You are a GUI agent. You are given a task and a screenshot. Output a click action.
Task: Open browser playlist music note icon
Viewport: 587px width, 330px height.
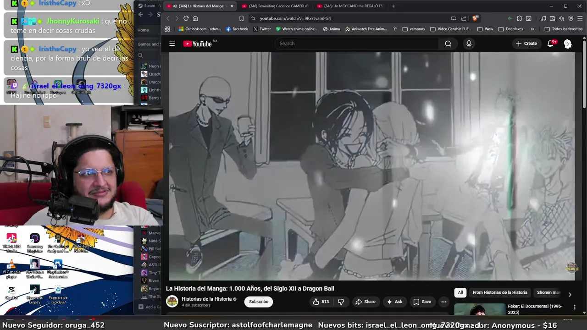click(x=543, y=18)
